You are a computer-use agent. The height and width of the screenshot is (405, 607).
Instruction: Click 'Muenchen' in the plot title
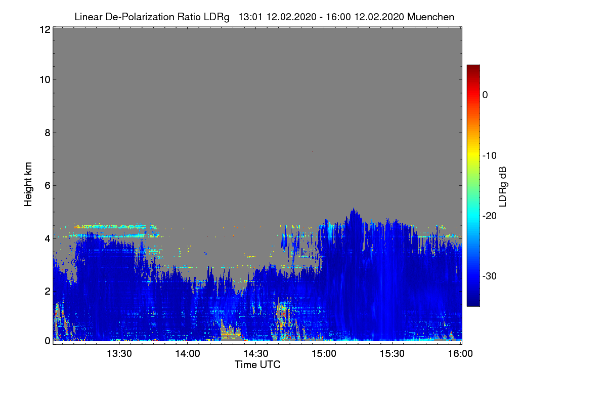click(x=432, y=17)
